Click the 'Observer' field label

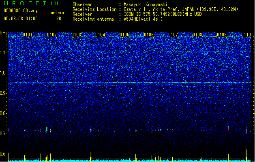[82, 4]
